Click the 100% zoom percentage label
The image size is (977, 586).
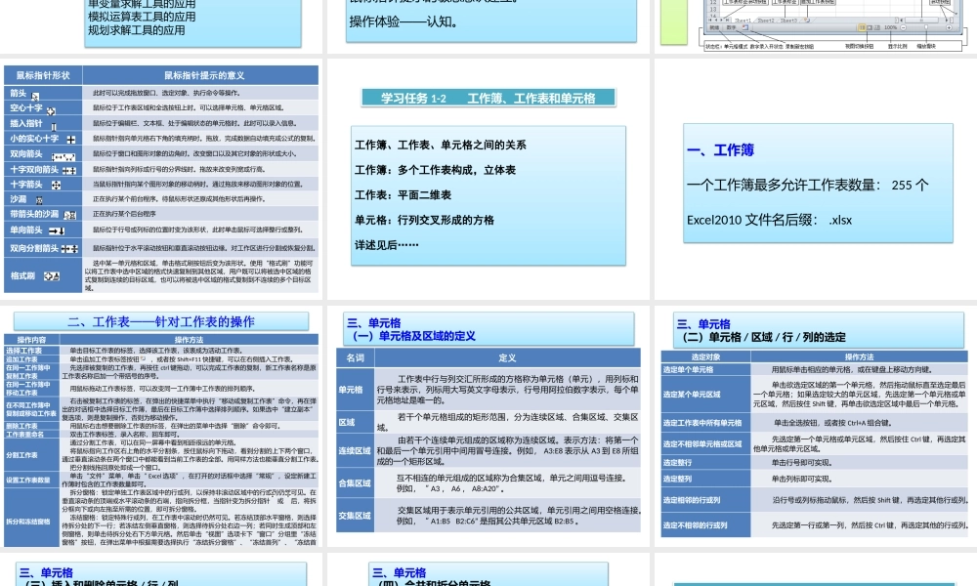click(890, 27)
